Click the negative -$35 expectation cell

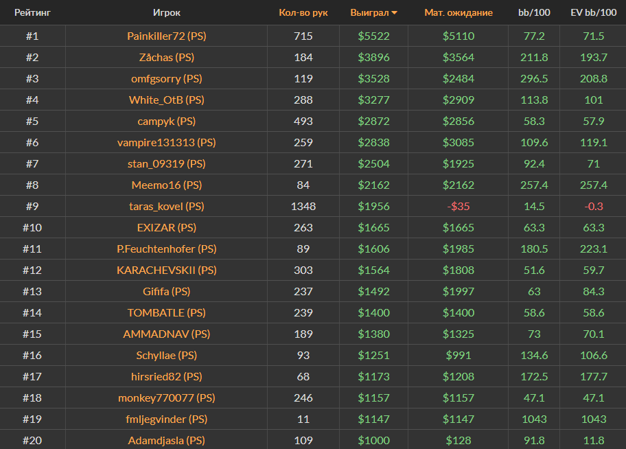[458, 206]
